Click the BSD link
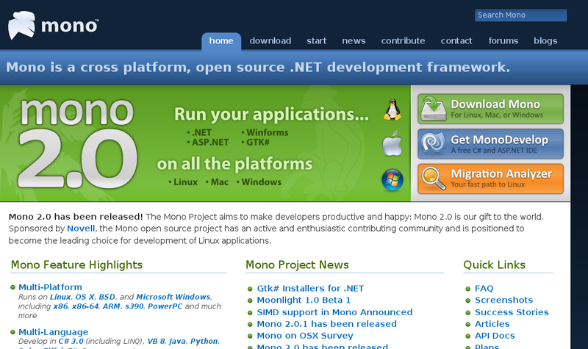 107,297
